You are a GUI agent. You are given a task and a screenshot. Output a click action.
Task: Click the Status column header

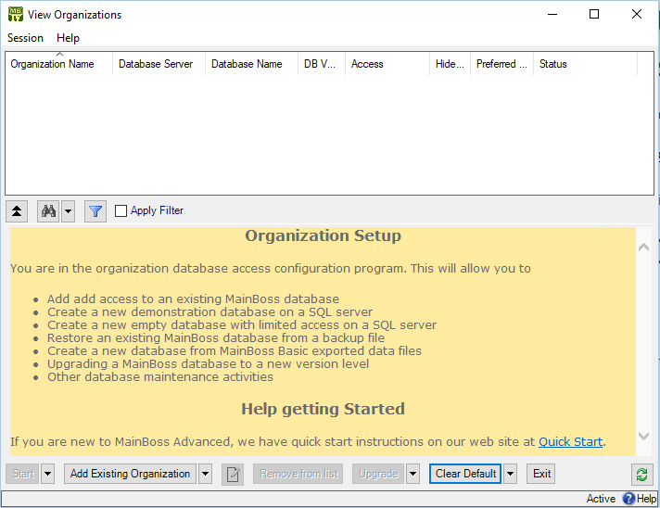[x=585, y=64]
